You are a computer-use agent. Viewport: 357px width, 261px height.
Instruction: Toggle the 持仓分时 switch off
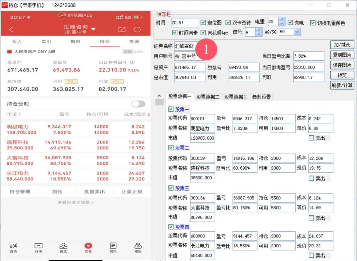pyautogui.click(x=138, y=104)
